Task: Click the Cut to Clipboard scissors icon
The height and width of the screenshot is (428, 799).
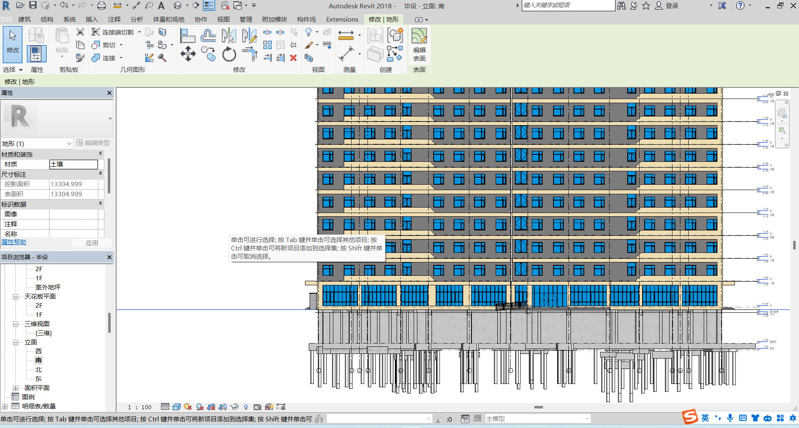Action: pyautogui.click(x=80, y=32)
